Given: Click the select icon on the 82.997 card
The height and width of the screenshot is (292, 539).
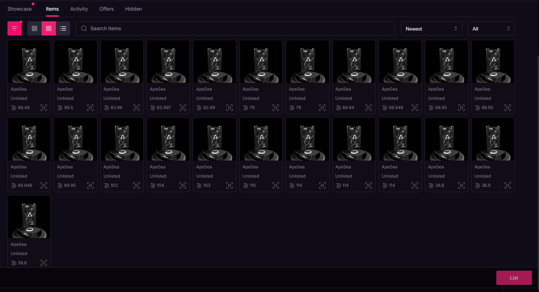Looking at the screenshot, I should pos(183,108).
